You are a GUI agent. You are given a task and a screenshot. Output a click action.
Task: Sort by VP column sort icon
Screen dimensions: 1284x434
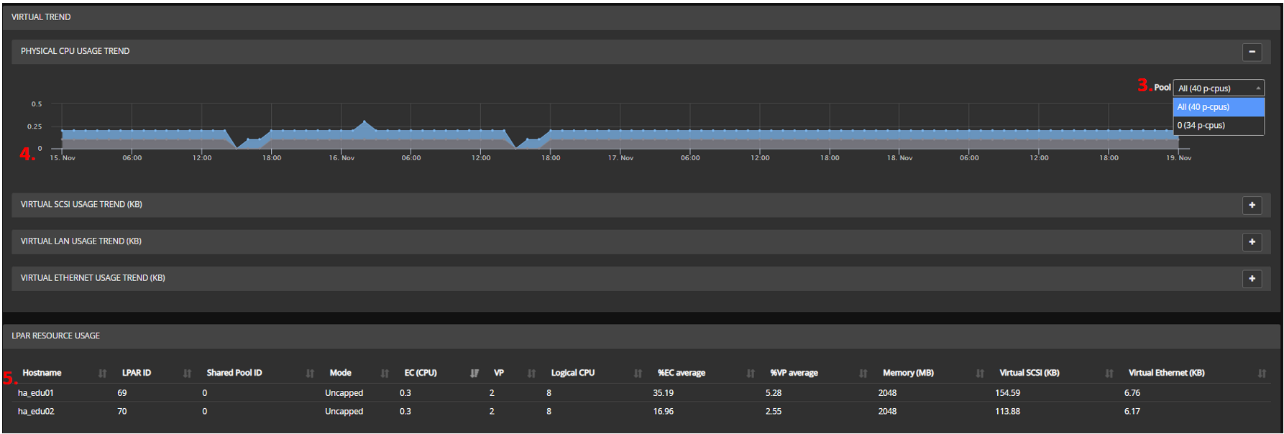[x=532, y=373]
